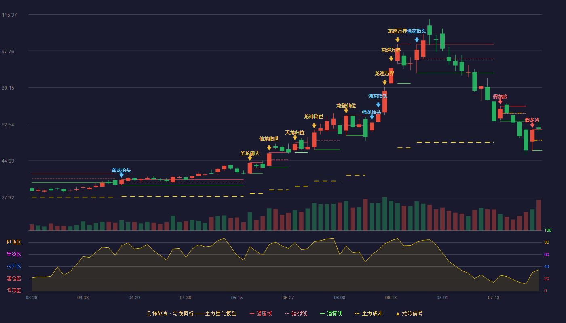Click the 风险区 zone label
Viewport: 566px width, 323px height.
coord(14,242)
